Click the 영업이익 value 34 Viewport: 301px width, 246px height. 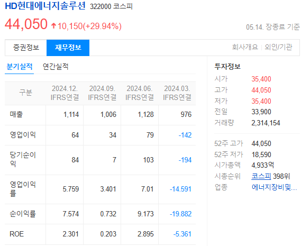tap(113, 135)
